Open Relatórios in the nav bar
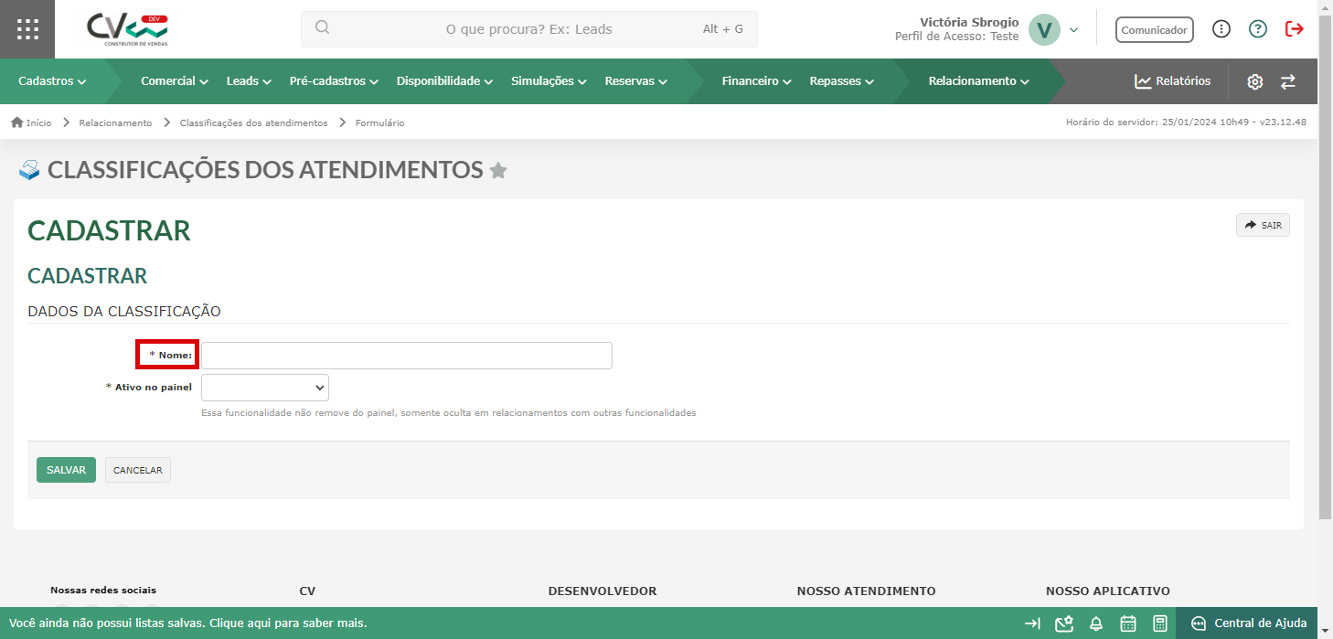This screenshot has height=639, width=1333. coord(1173,81)
